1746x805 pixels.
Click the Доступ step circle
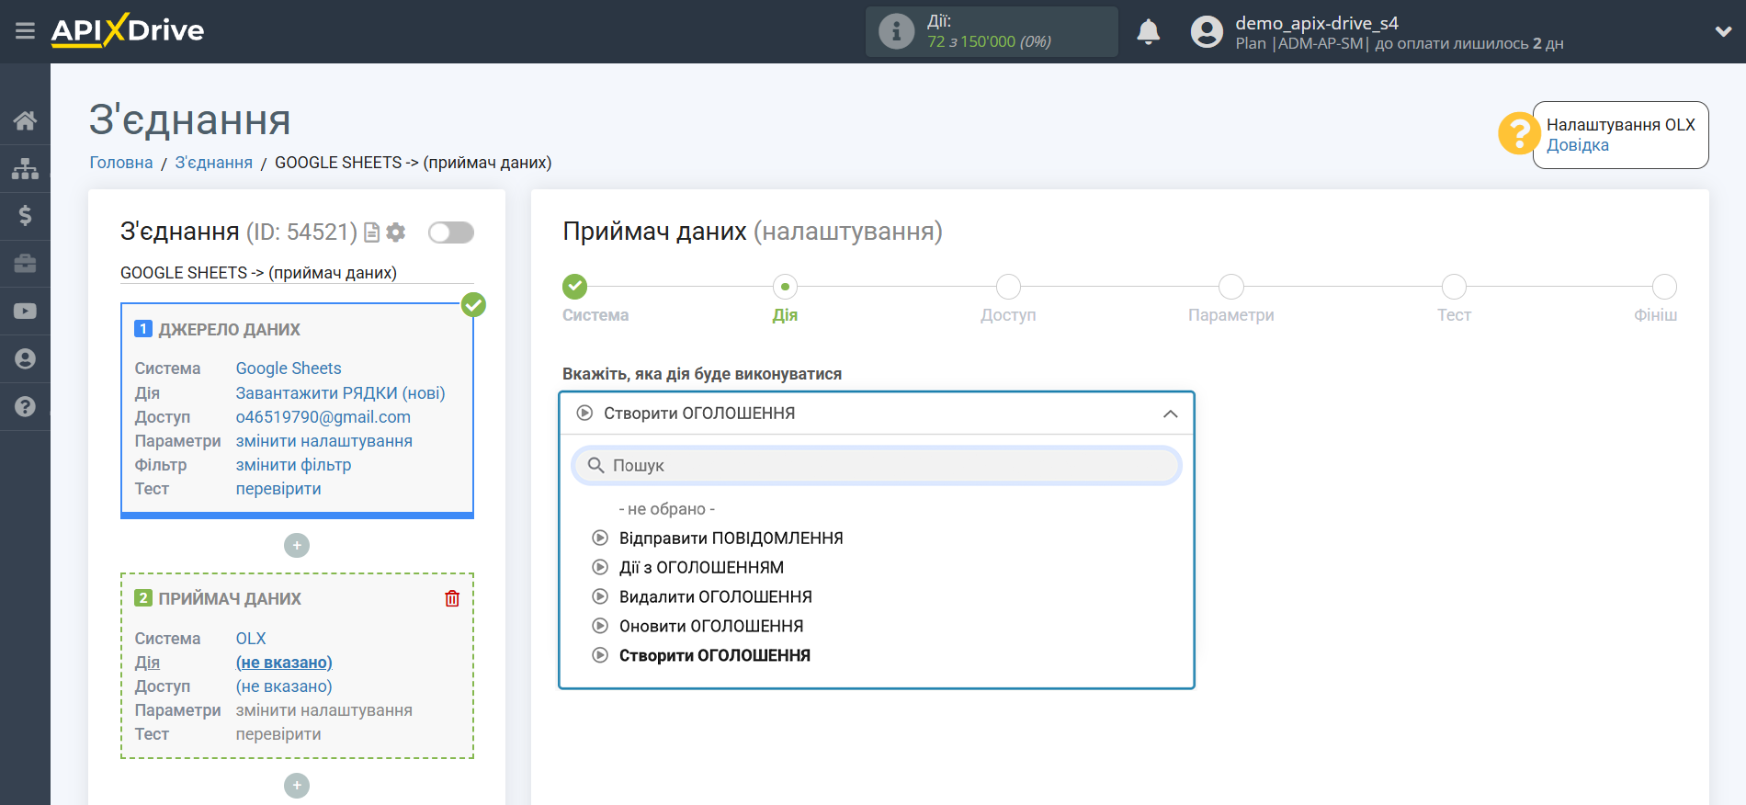(1008, 287)
